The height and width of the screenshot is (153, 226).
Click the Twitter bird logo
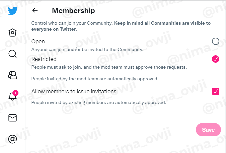(x=12, y=11)
